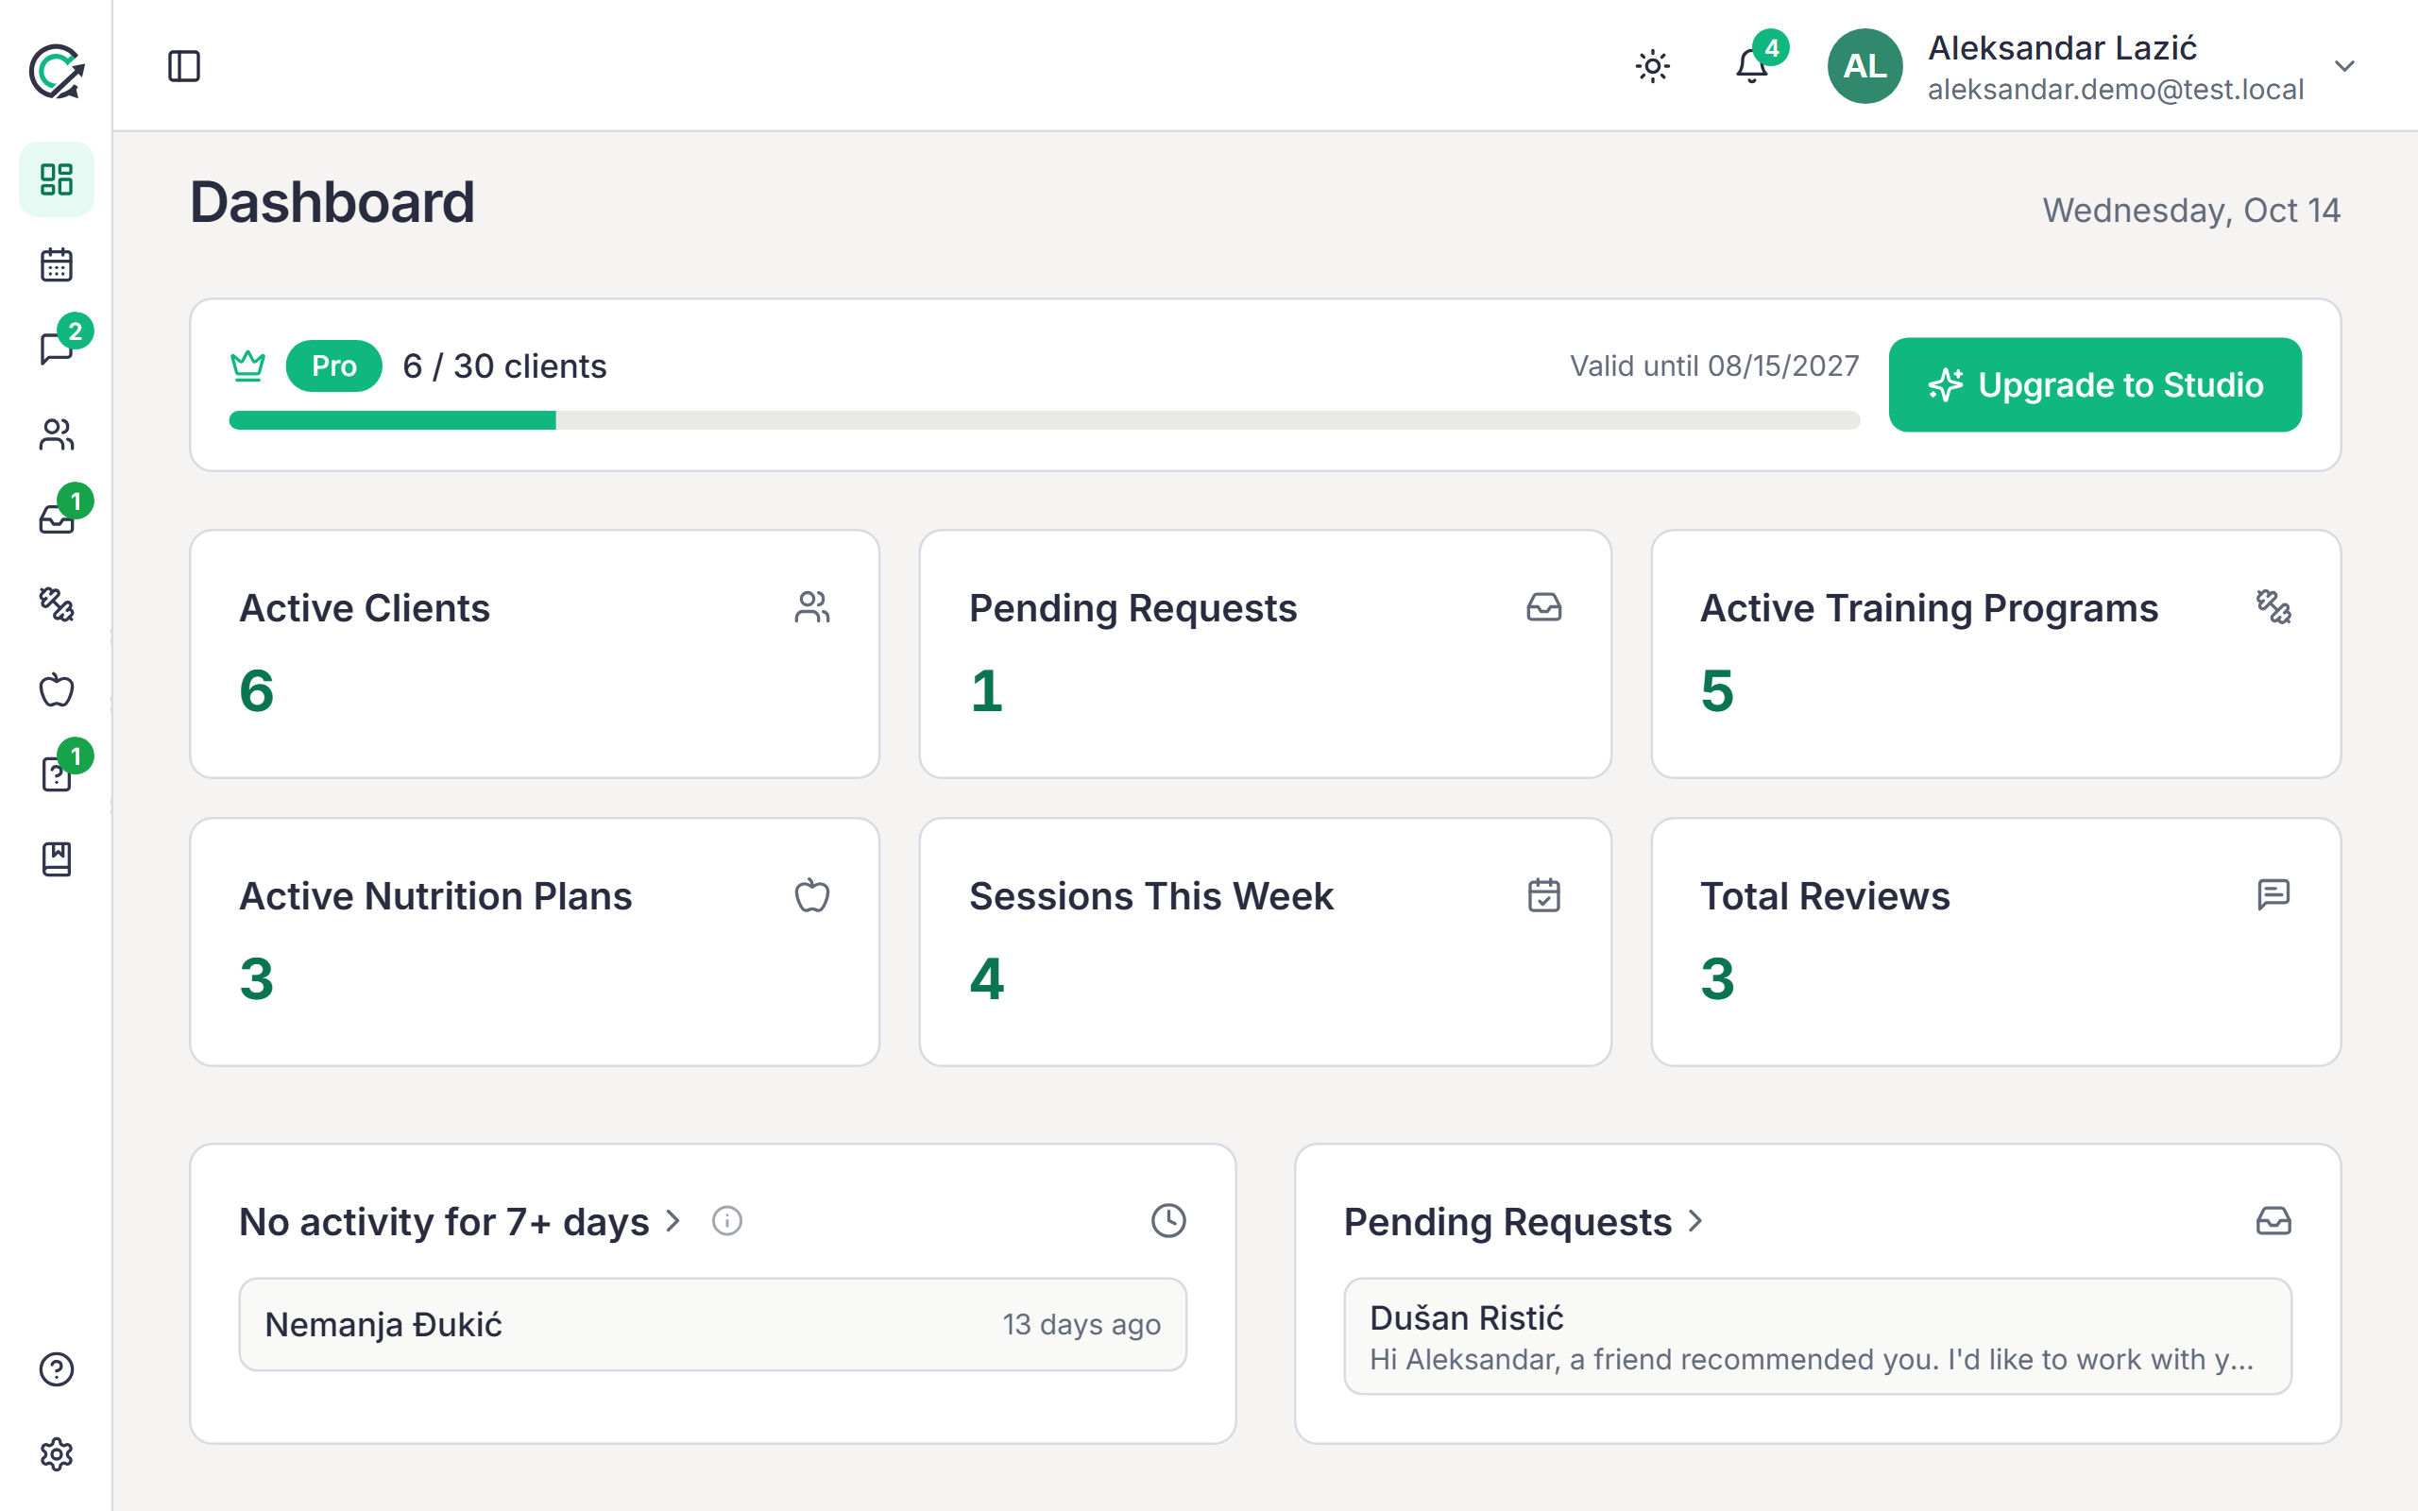2418x1511 pixels.
Task: Click info icon beside No activity heading
Action: [x=726, y=1220]
